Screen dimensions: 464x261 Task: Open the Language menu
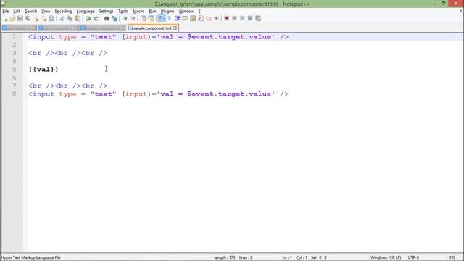(86, 12)
